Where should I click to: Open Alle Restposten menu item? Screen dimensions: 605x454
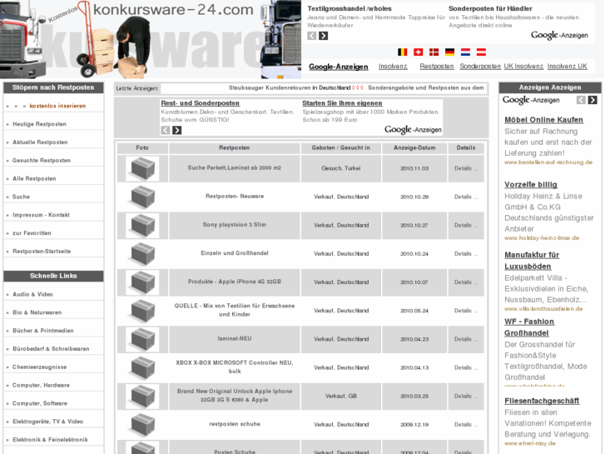pyautogui.click(x=34, y=178)
